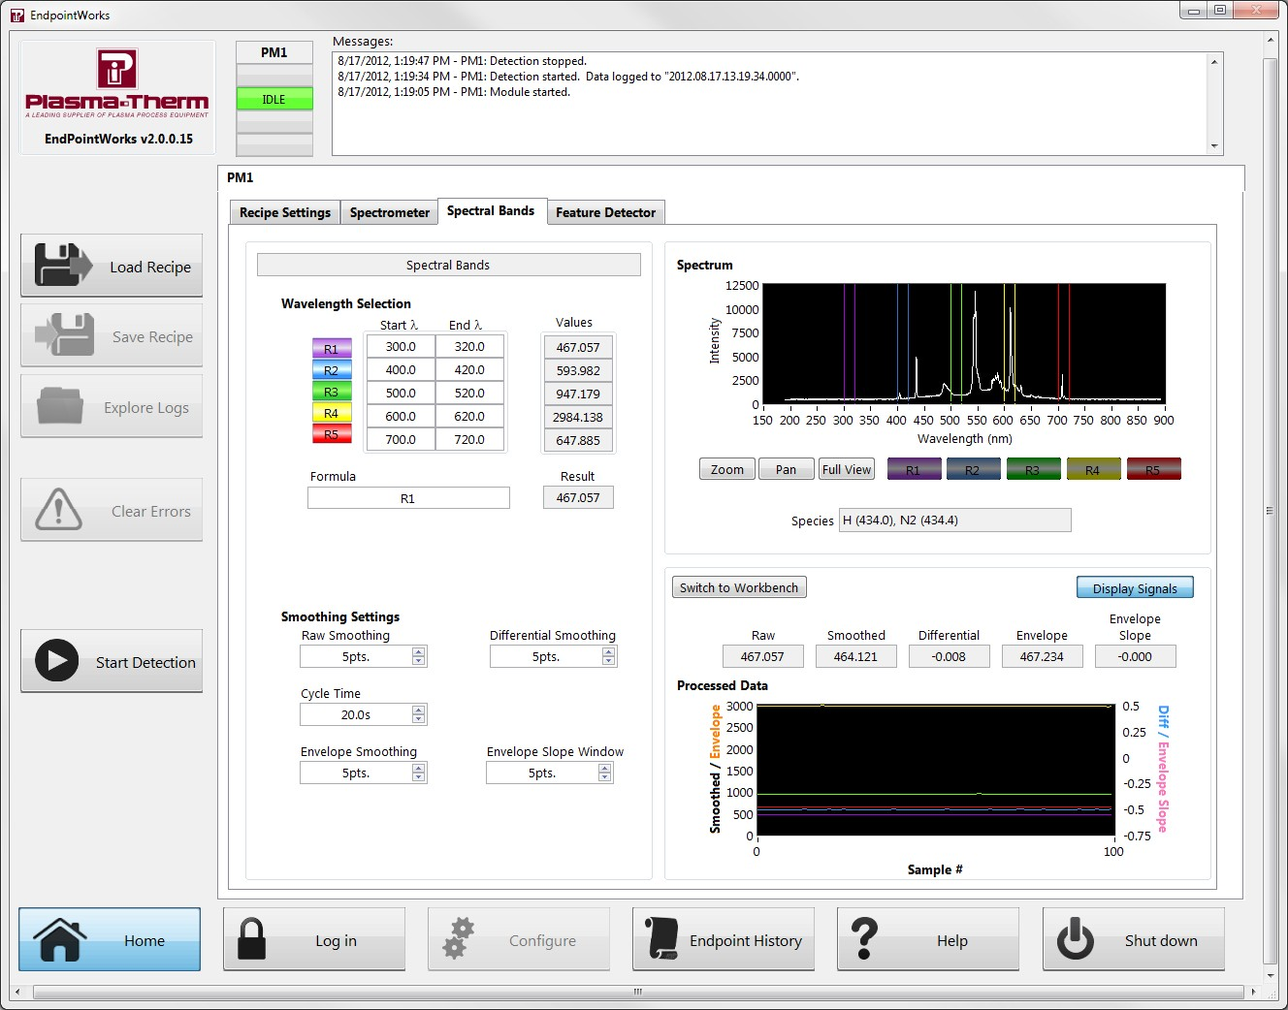This screenshot has height=1010, width=1288.
Task: Switch to the Feature Detector tab
Action: (x=605, y=212)
